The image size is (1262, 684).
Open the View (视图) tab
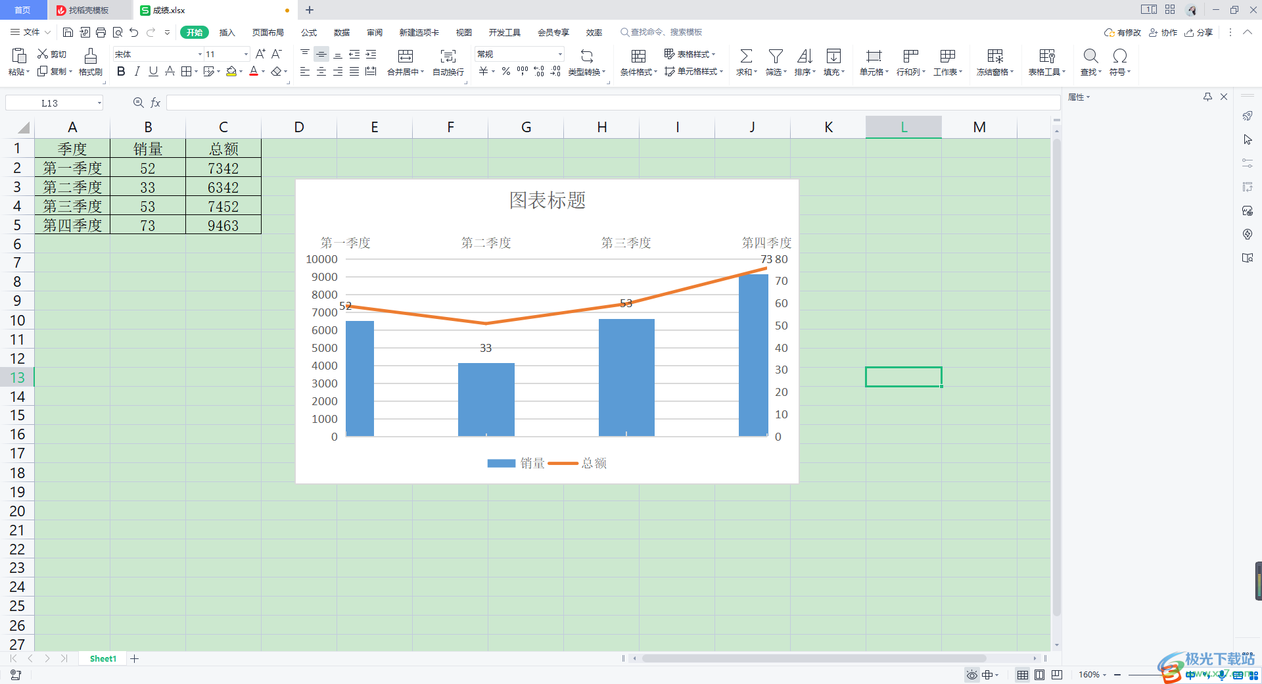pos(464,32)
